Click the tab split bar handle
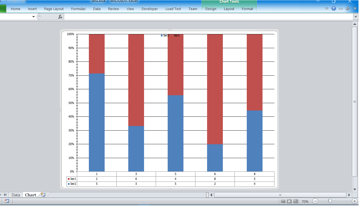The width and height of the screenshot is (359, 206). coord(207,195)
